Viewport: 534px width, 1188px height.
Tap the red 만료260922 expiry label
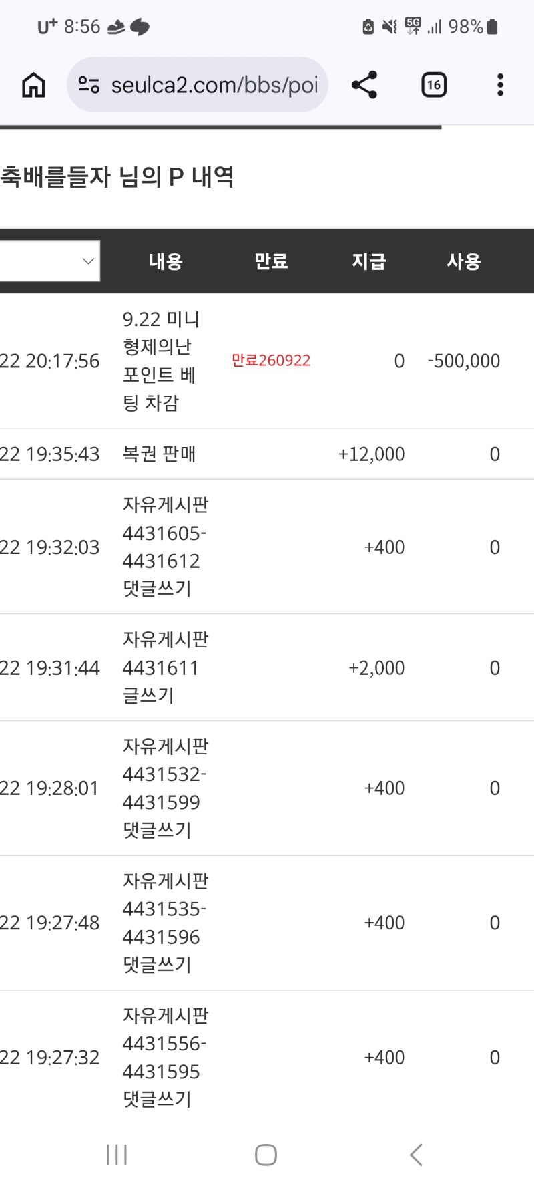[x=271, y=361]
